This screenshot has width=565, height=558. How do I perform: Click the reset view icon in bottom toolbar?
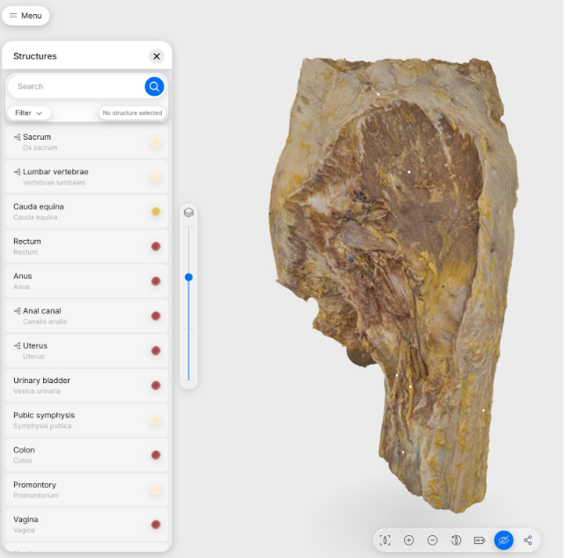pyautogui.click(x=385, y=540)
